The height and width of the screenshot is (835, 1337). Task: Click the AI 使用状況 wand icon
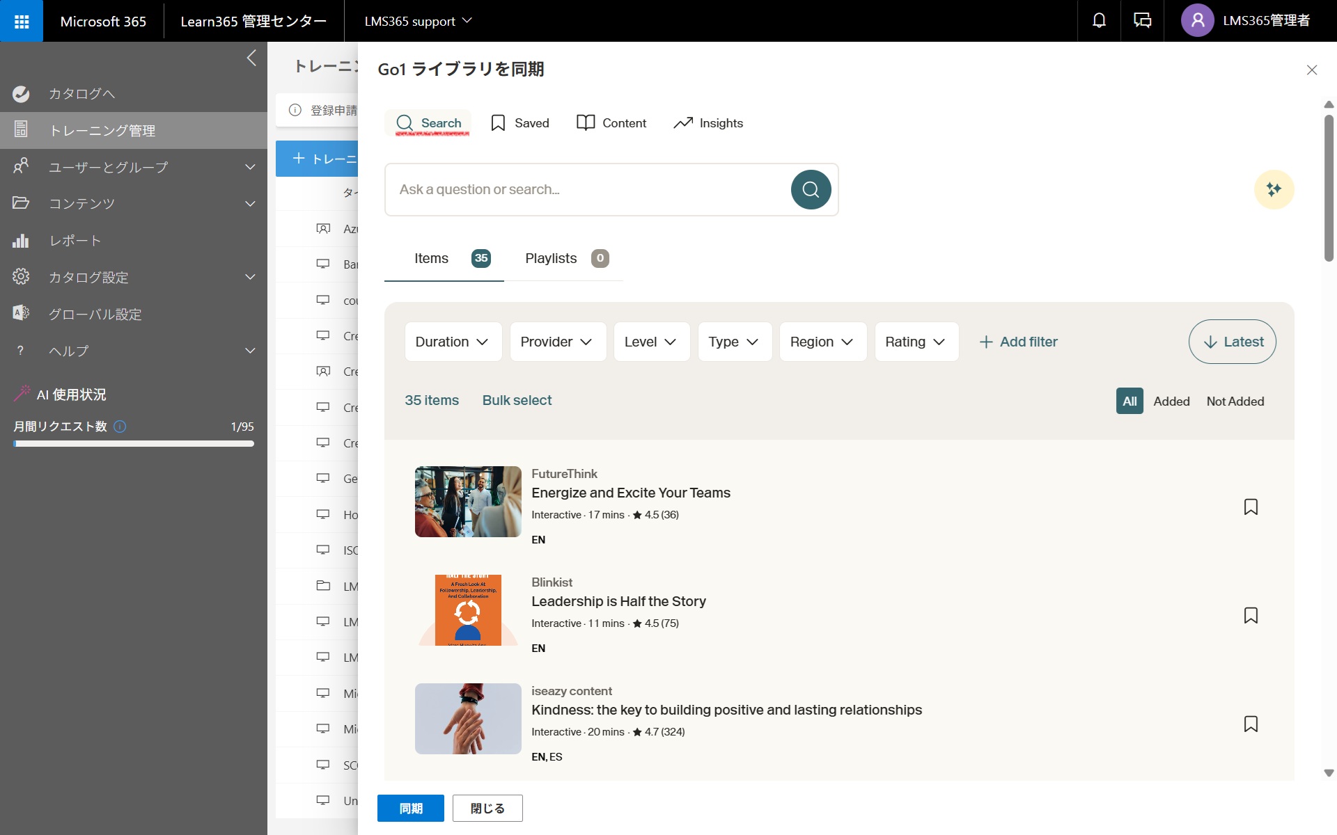coord(22,394)
